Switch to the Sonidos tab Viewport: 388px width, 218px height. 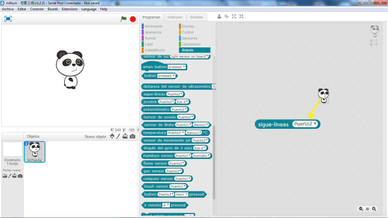point(197,17)
